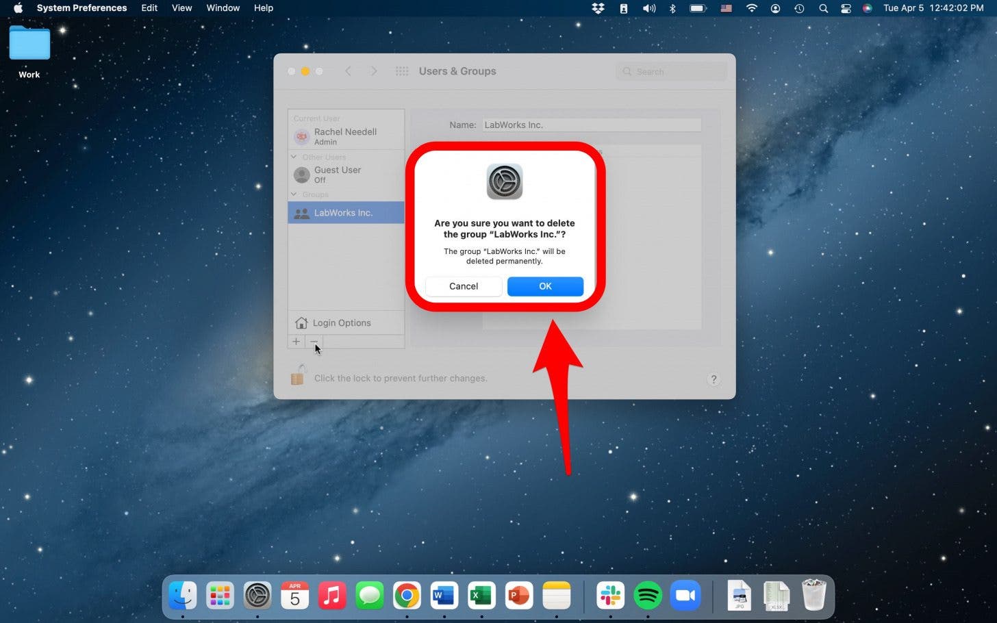
Task: Open Messages from the Dock
Action: pos(370,596)
